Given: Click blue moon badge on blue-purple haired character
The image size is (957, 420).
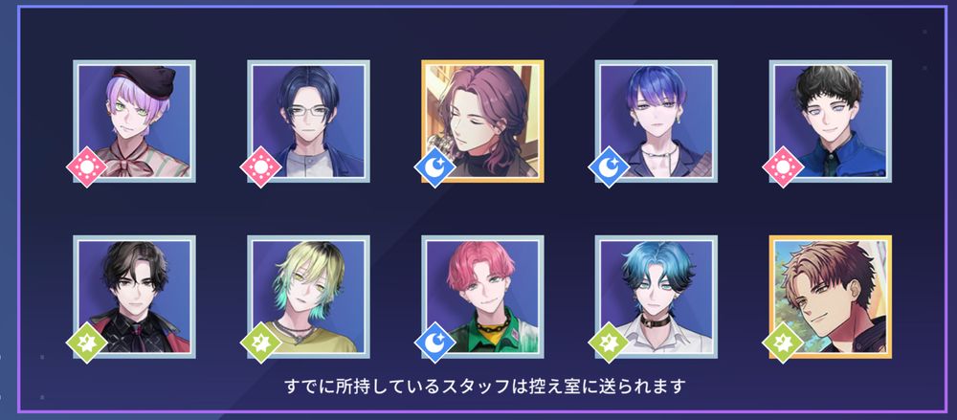Looking at the screenshot, I should tap(609, 166).
